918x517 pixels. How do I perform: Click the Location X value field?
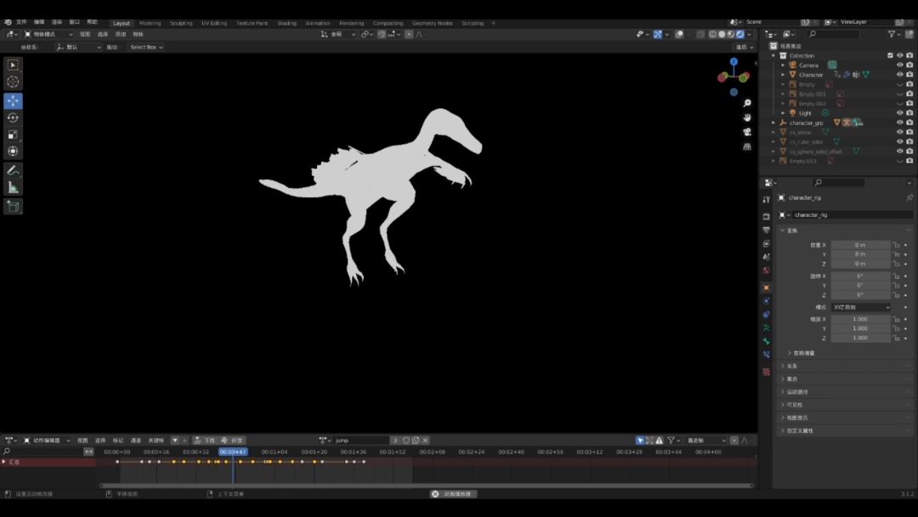[860, 245]
